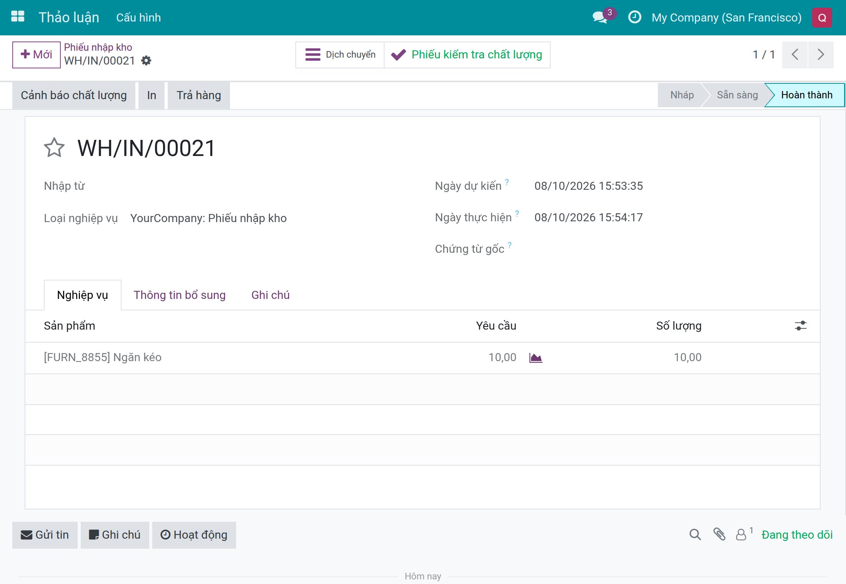Screen dimensions: 846x584
Task: Click Hoạt động schedule activity button
Action: (x=194, y=535)
